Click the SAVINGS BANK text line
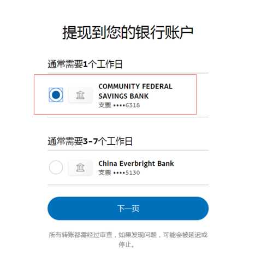 [123, 96]
